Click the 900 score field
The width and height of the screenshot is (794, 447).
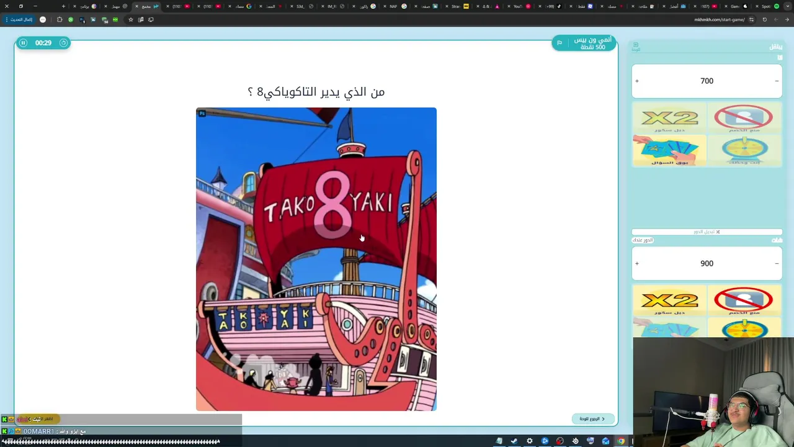[x=707, y=263]
